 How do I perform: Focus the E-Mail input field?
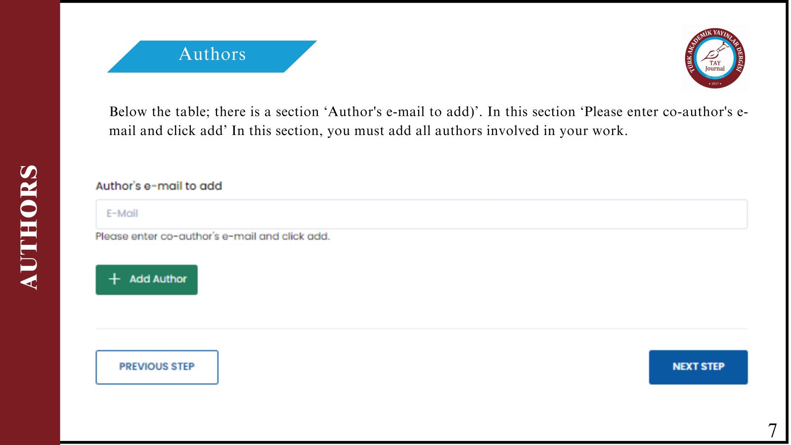click(421, 214)
